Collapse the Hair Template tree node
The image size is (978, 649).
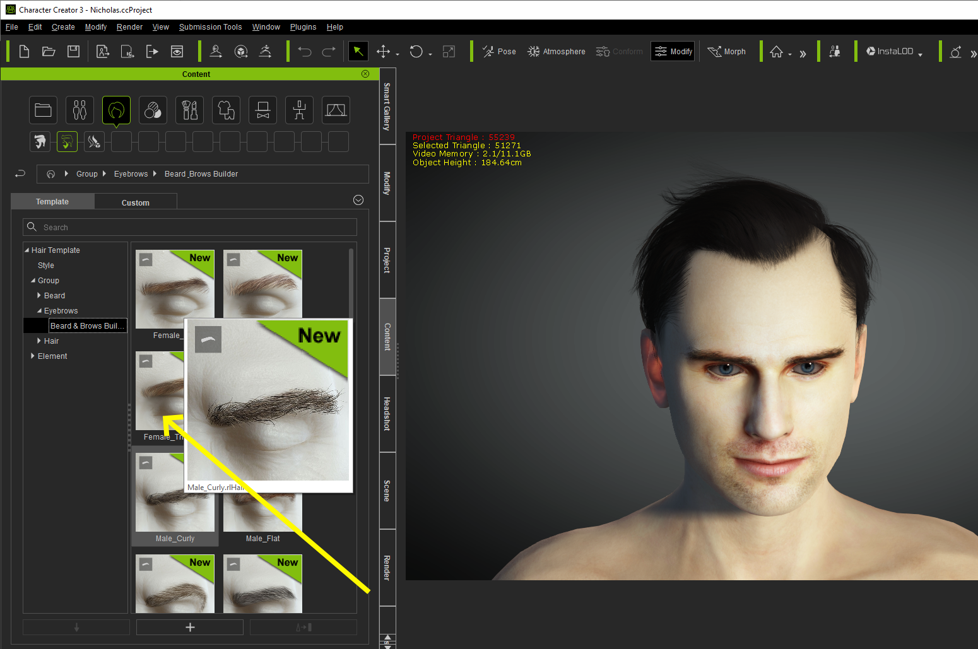[27, 250]
